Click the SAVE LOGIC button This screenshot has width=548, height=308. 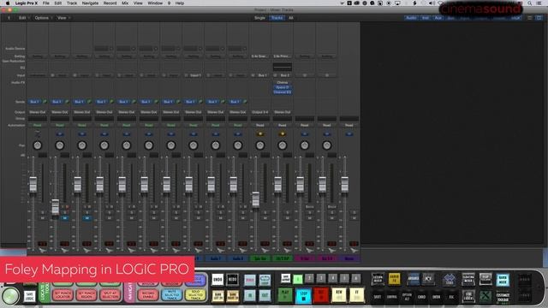coord(30,297)
